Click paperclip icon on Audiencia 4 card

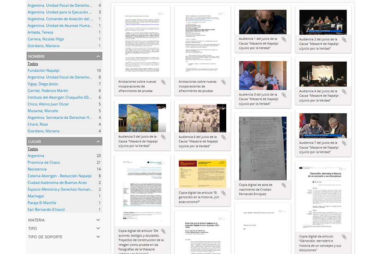[x=344, y=92]
